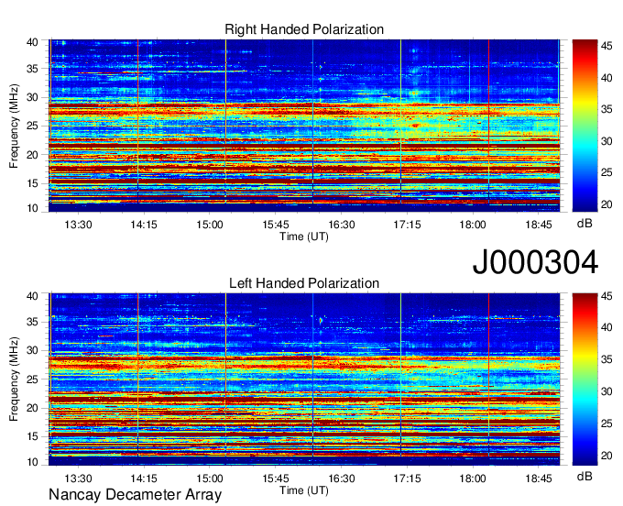Click "Time (UT)" label under Right Handed plot
Screen dimensions: 623x506
click(304, 236)
